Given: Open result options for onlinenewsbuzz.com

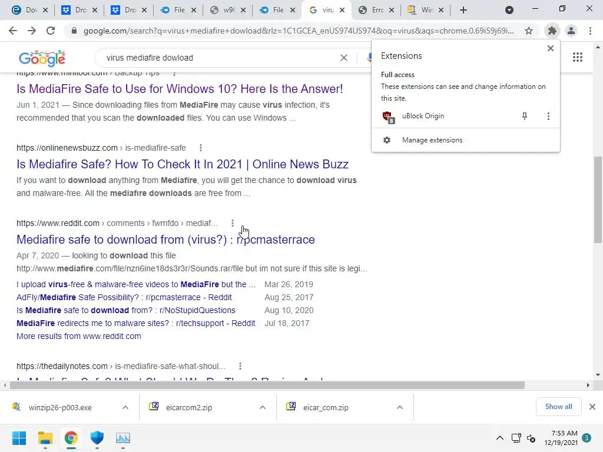Looking at the screenshot, I should (x=201, y=148).
